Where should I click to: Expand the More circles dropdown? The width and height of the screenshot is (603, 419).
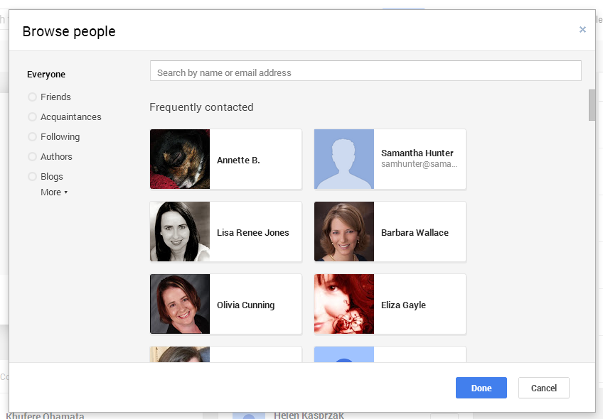point(54,192)
